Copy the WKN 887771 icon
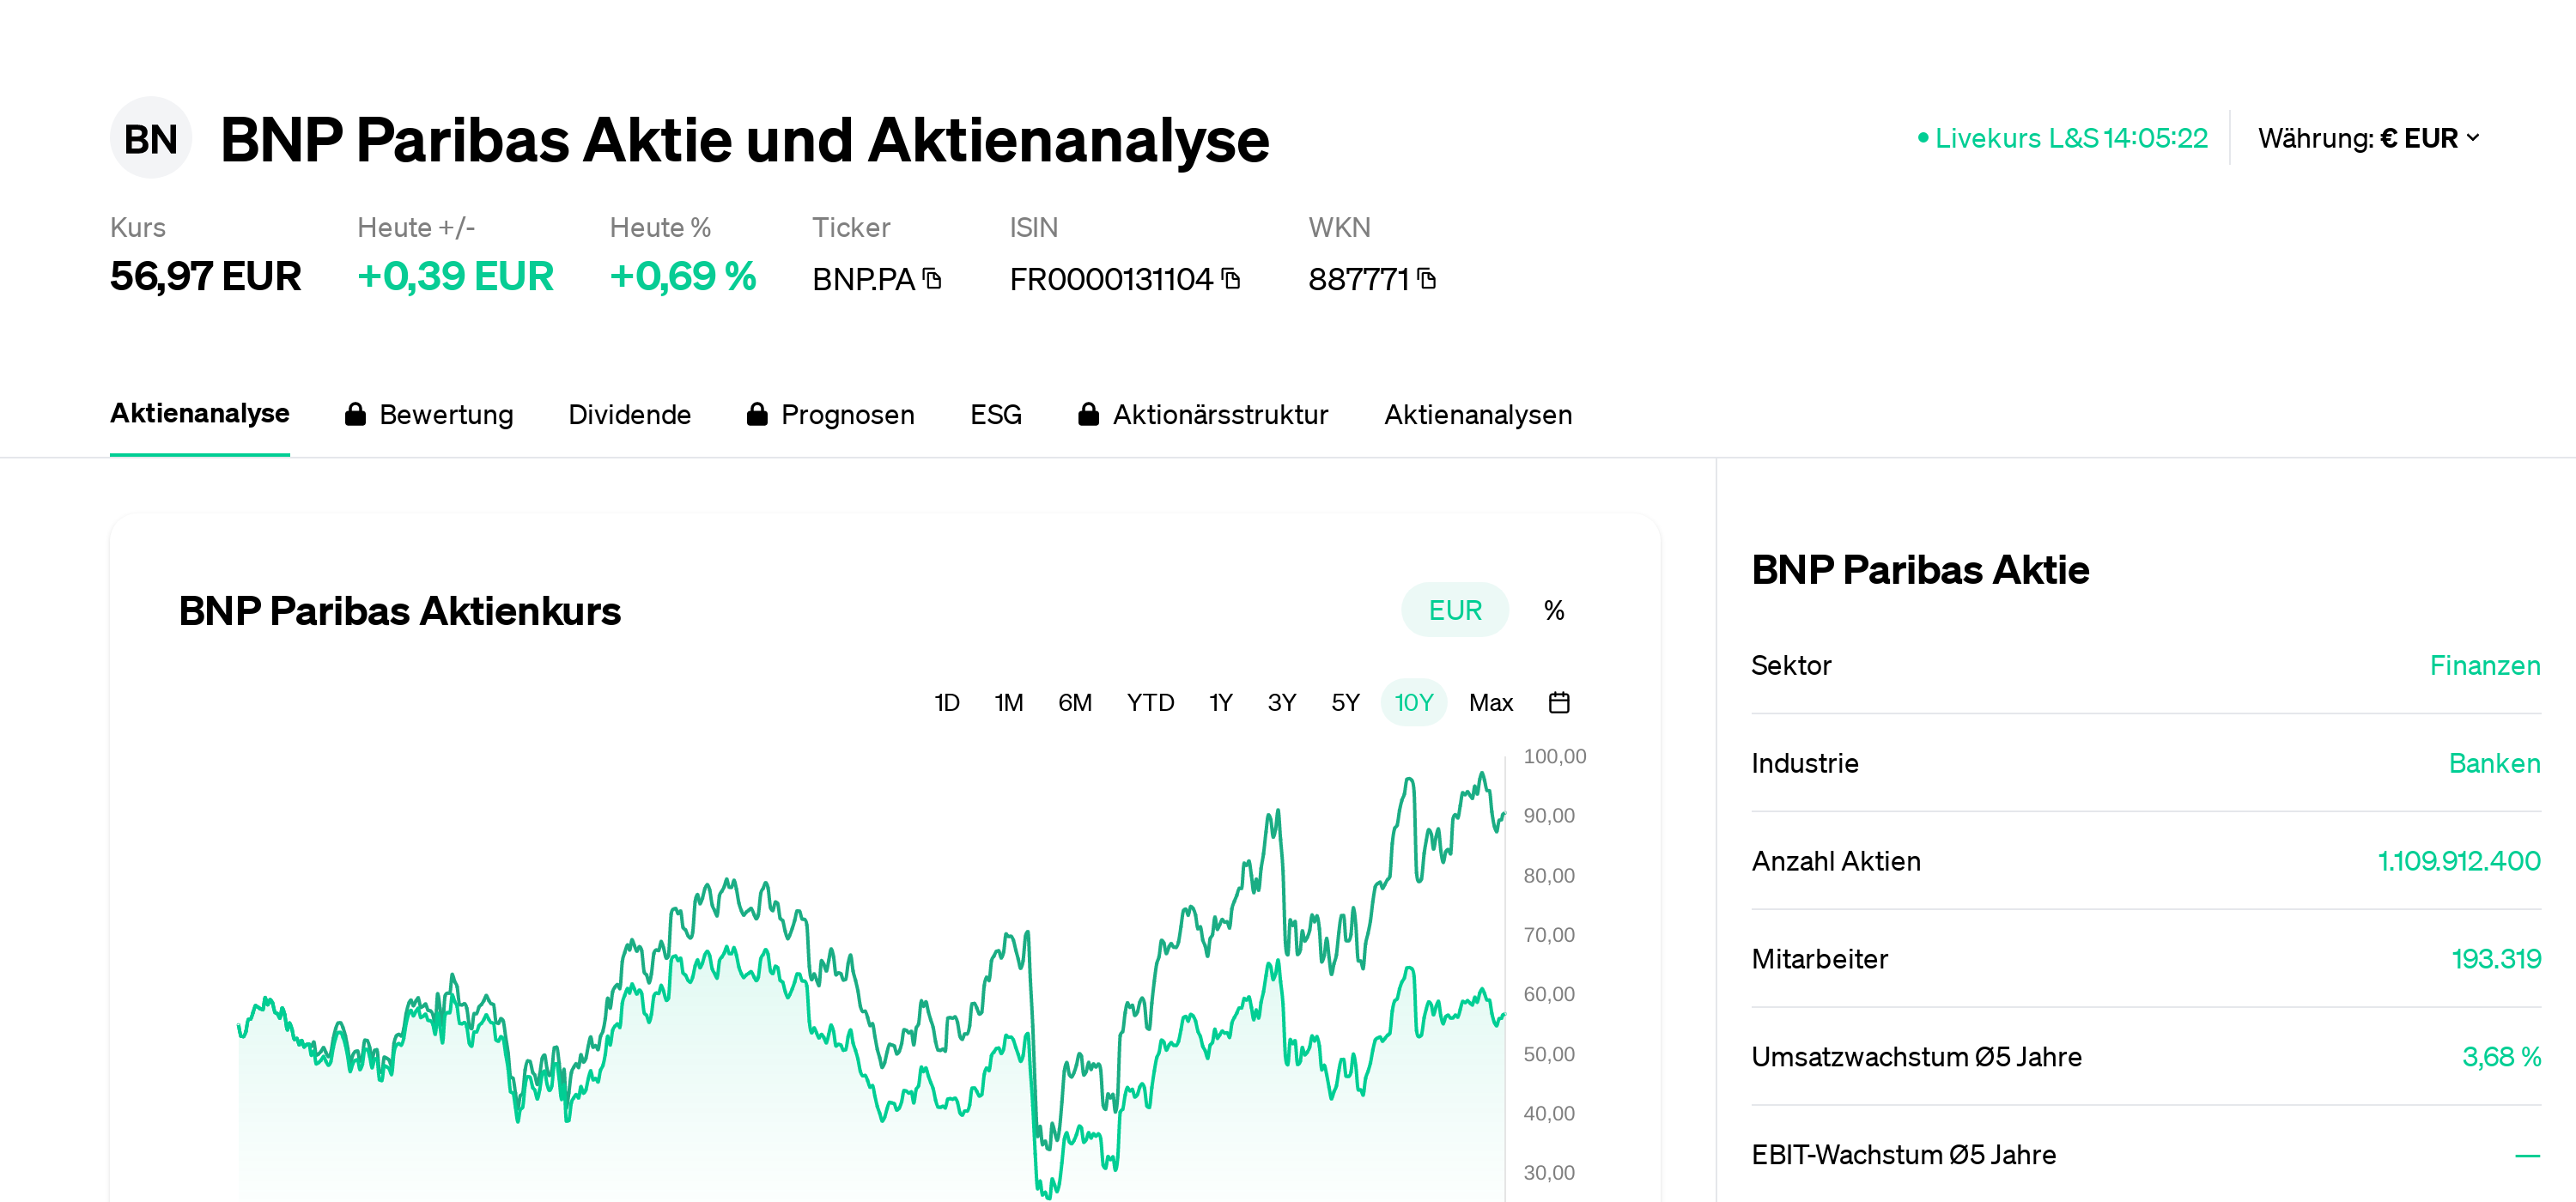 point(1427,279)
